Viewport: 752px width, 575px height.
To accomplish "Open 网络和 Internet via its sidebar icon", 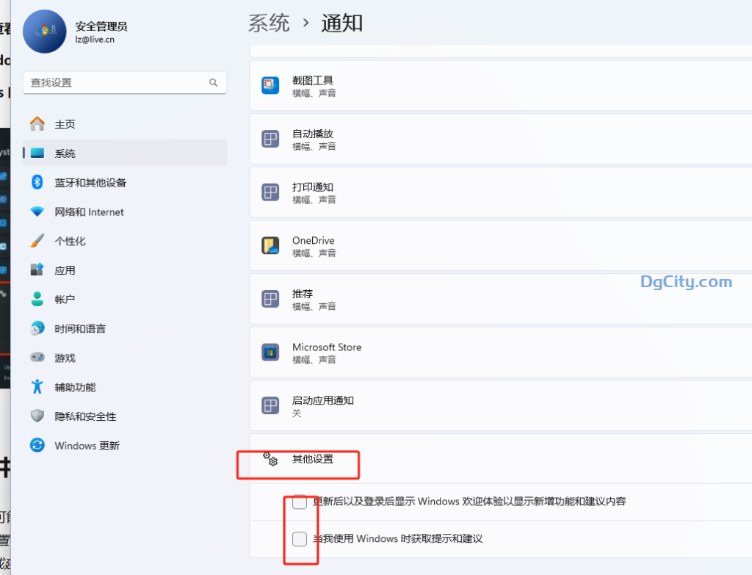I will click(37, 211).
